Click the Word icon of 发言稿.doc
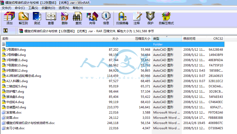237x134 pixels. coord(4,113)
